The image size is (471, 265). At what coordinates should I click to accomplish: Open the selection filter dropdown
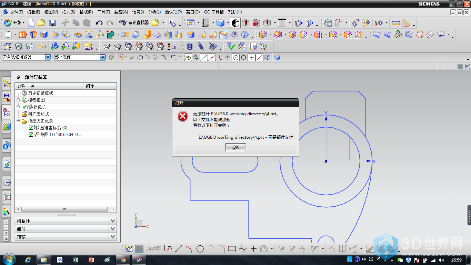(48, 58)
